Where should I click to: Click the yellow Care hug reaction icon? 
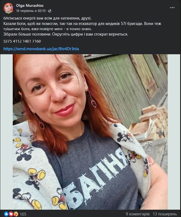click(x=16, y=214)
